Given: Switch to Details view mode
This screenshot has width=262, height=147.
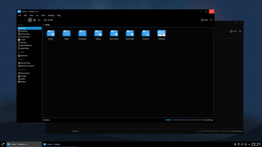Looking at the screenshot, I should coord(39,20).
